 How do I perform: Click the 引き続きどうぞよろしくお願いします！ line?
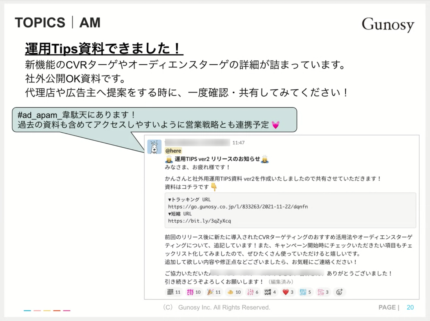coord(214,282)
